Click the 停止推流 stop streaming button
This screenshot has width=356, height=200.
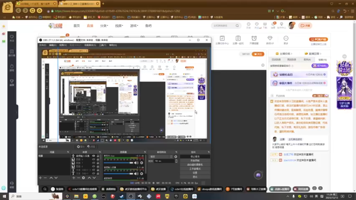coord(195,156)
